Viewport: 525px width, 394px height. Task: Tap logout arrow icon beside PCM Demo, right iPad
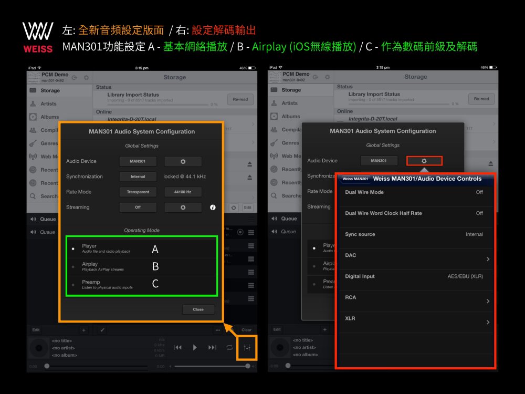tap(316, 77)
